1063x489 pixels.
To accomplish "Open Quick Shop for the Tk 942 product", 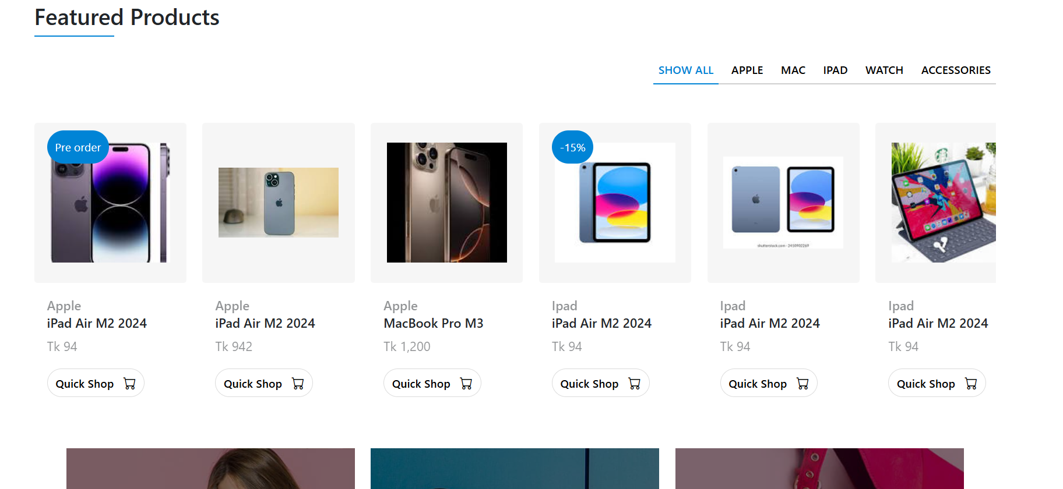I will [264, 383].
